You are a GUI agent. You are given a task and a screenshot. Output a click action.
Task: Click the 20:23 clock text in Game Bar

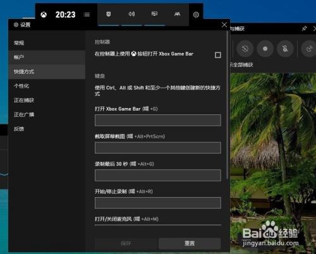point(65,15)
